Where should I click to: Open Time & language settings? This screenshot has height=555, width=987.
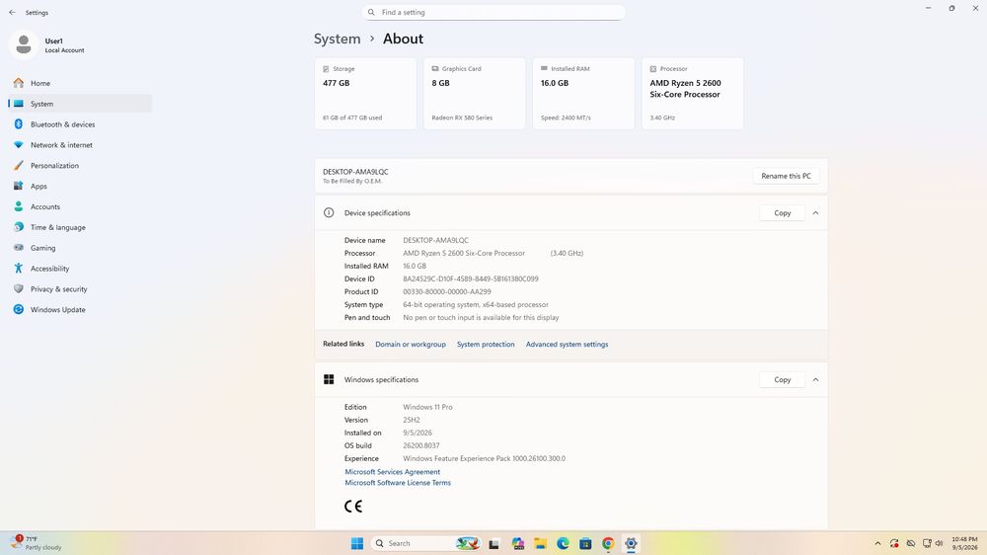[x=80, y=227]
